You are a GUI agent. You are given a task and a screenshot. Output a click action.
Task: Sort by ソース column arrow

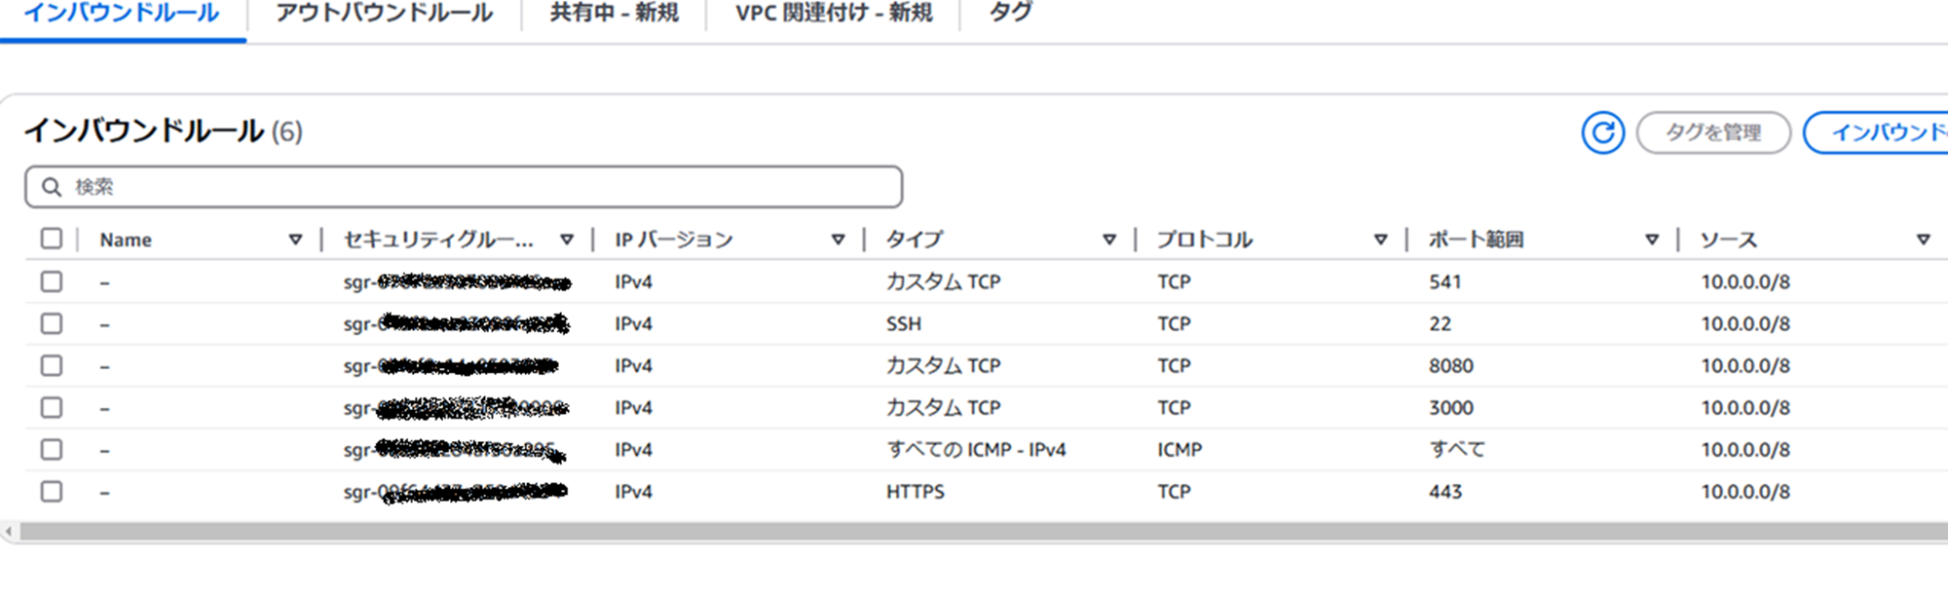(1924, 240)
